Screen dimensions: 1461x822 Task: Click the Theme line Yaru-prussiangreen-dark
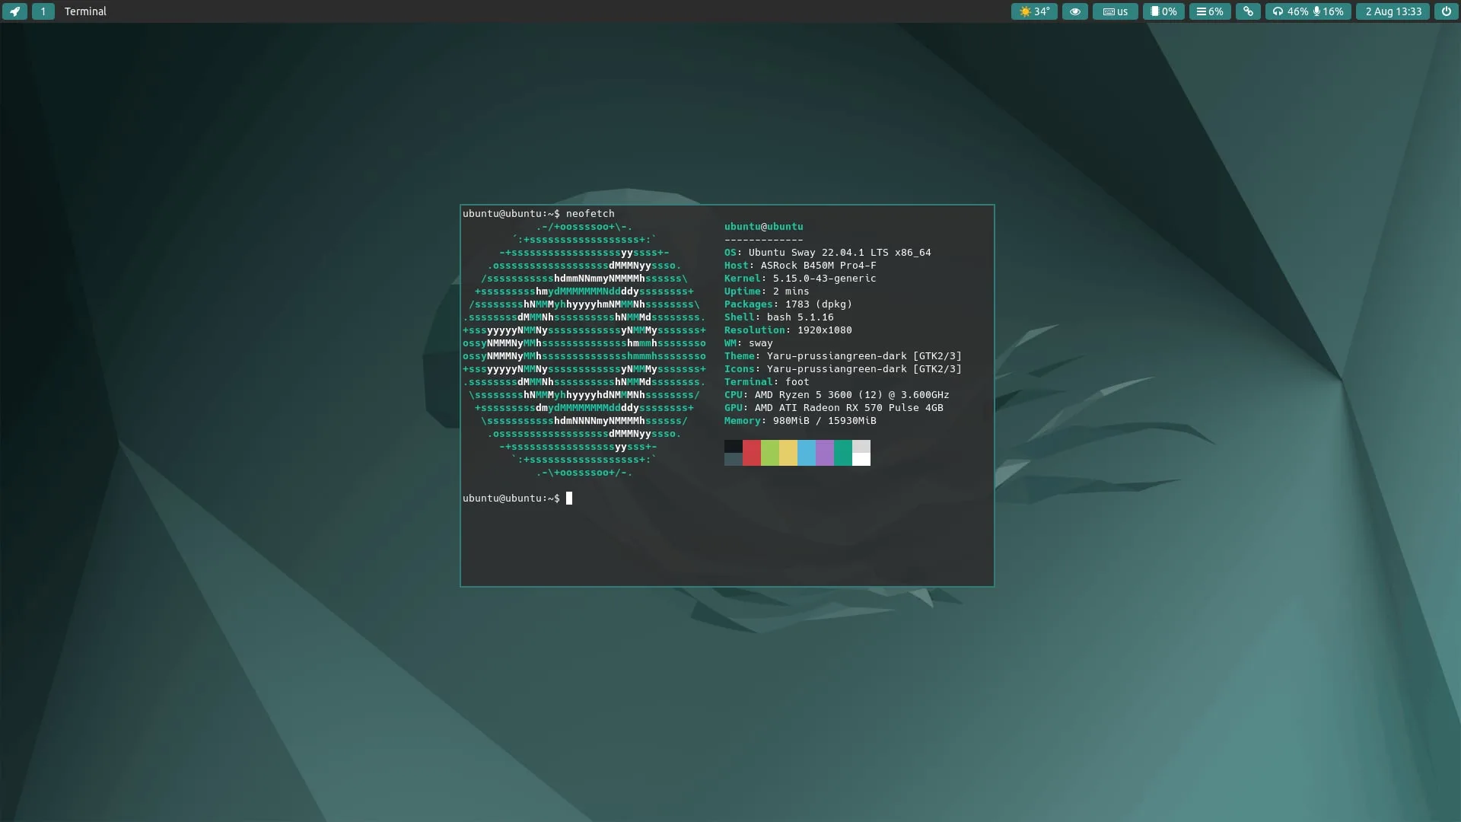pyautogui.click(x=842, y=356)
